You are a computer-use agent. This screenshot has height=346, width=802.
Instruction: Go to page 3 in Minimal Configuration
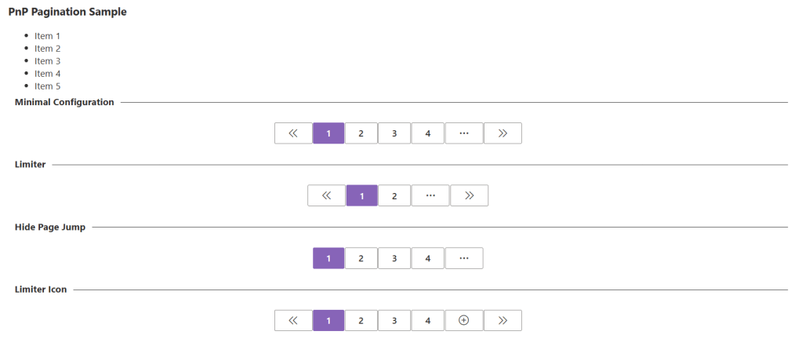pyautogui.click(x=394, y=133)
